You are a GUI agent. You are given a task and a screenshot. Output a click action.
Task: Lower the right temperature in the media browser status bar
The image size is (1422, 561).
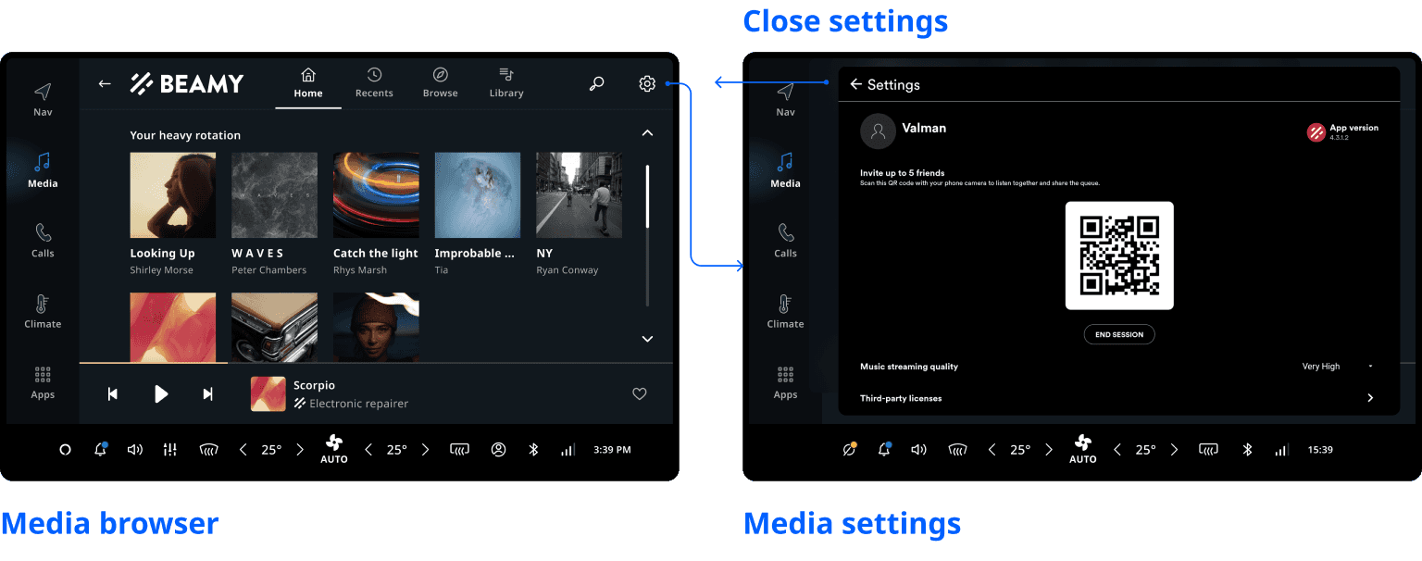point(368,450)
